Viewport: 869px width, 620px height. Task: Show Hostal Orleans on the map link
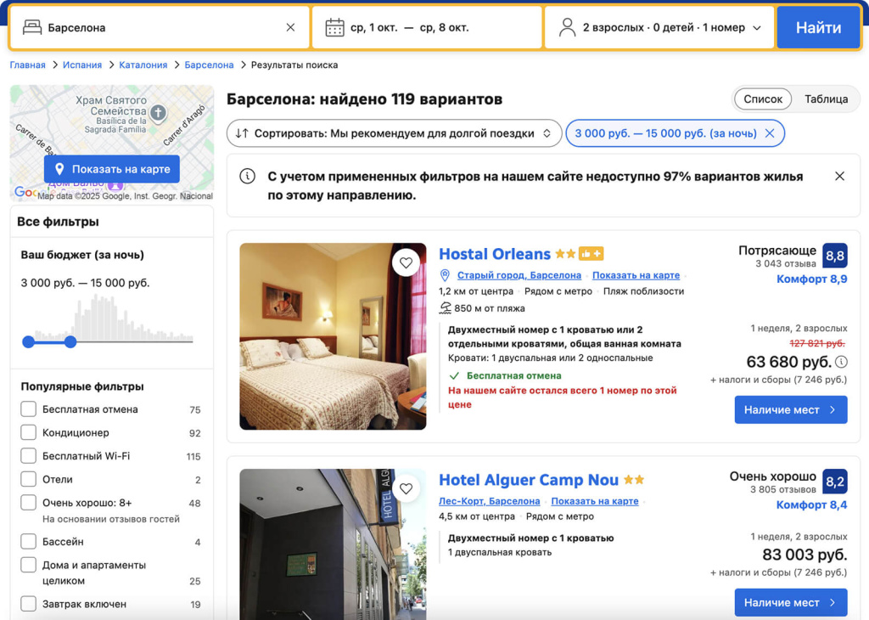coord(636,275)
